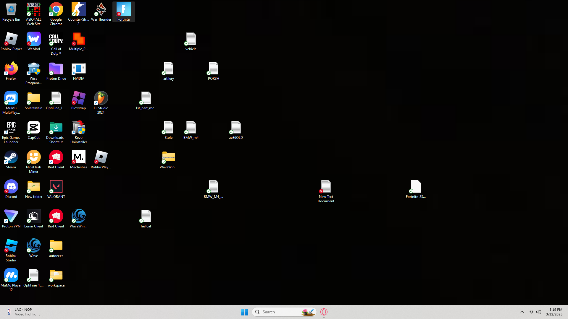This screenshot has width=568, height=319.
Task: Select the CapCut desktop icon
Action: click(x=33, y=130)
